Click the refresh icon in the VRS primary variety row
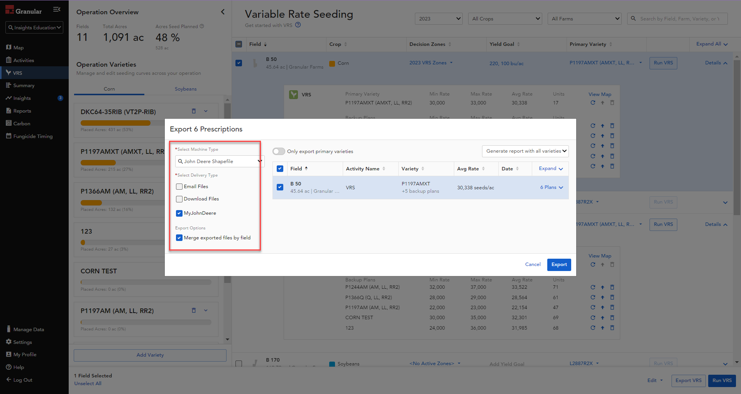The image size is (741, 394). [593, 103]
